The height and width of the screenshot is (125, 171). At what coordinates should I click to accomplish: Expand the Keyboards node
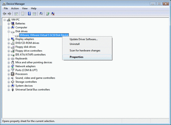9,59
